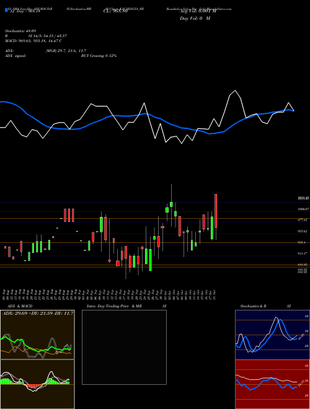The width and height of the screenshot is (310, 409).
Task: Click the 'Stochastics: 48.09' reading
Action: point(20,31)
